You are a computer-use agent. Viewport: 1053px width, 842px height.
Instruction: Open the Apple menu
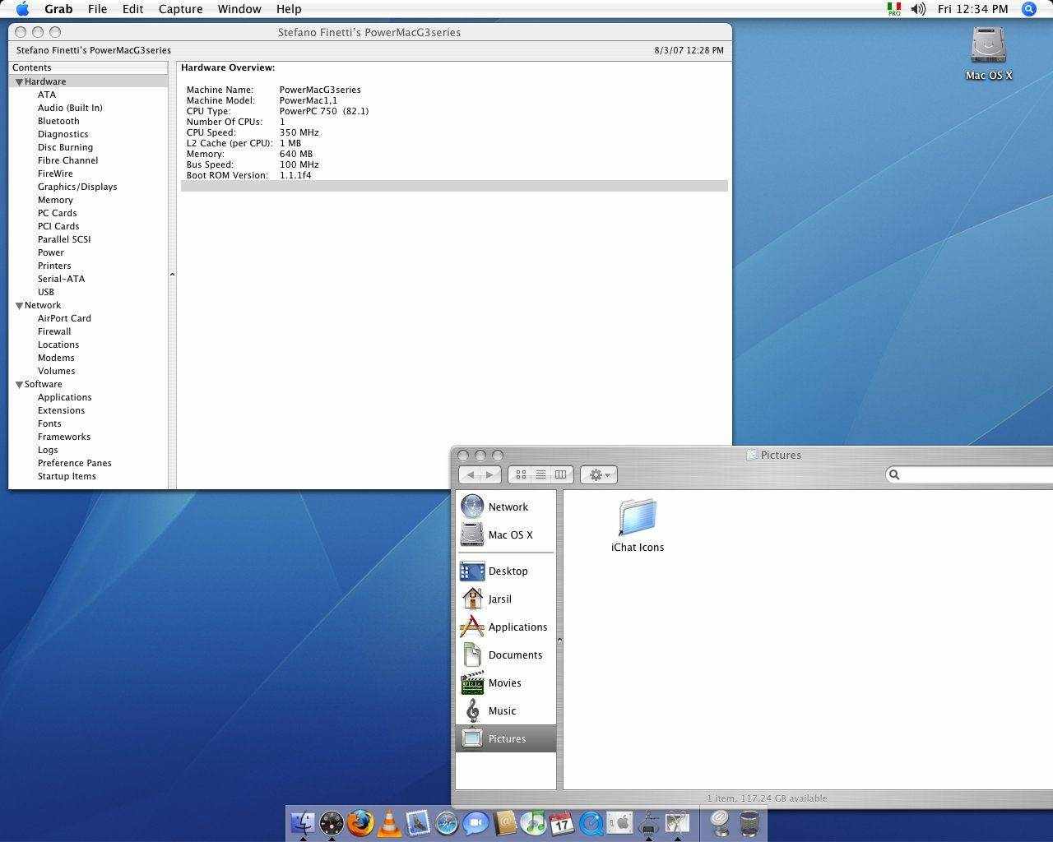(x=22, y=9)
